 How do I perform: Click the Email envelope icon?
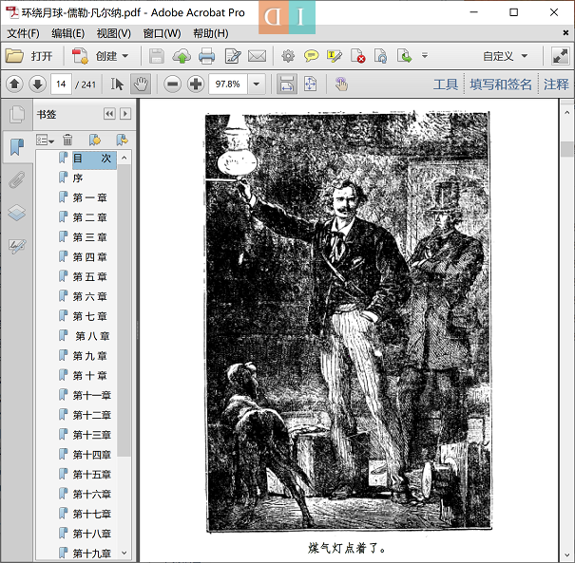click(x=257, y=56)
